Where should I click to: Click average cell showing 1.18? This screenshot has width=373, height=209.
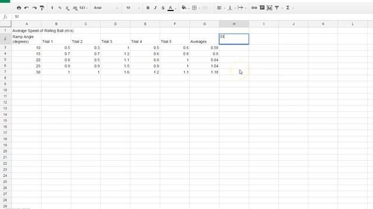(x=205, y=72)
